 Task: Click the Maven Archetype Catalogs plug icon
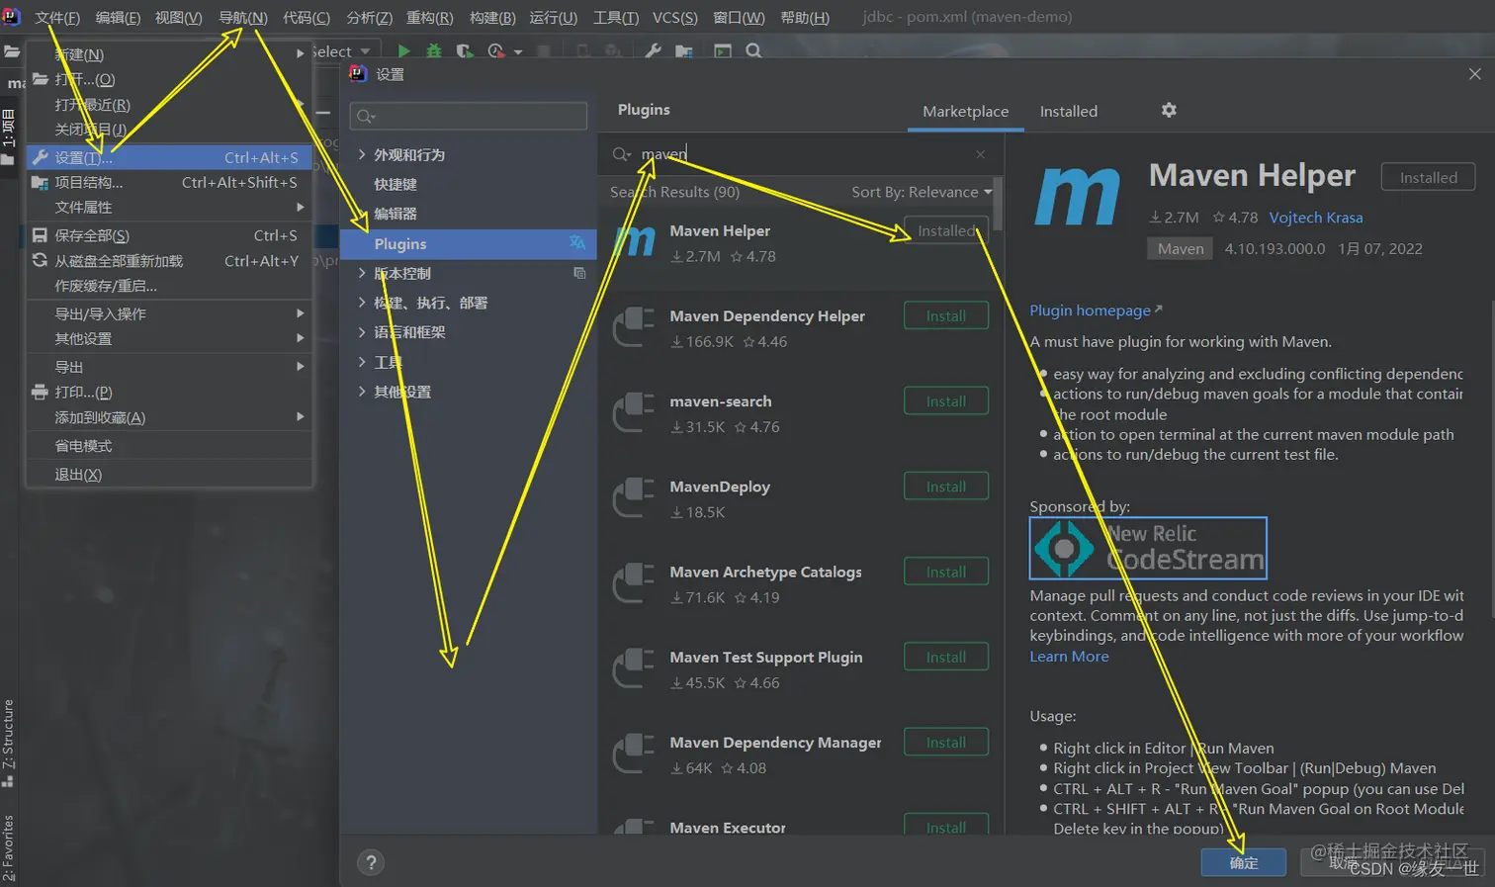634,582
